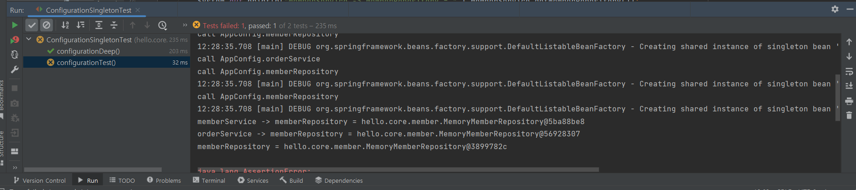The image size is (856, 190).
Task: Click console vertical scrollbar thumb
Action: pyautogui.click(x=837, y=98)
